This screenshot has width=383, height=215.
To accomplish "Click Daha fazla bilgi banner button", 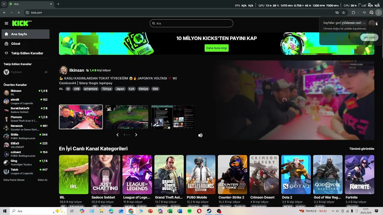I will coord(217,48).
